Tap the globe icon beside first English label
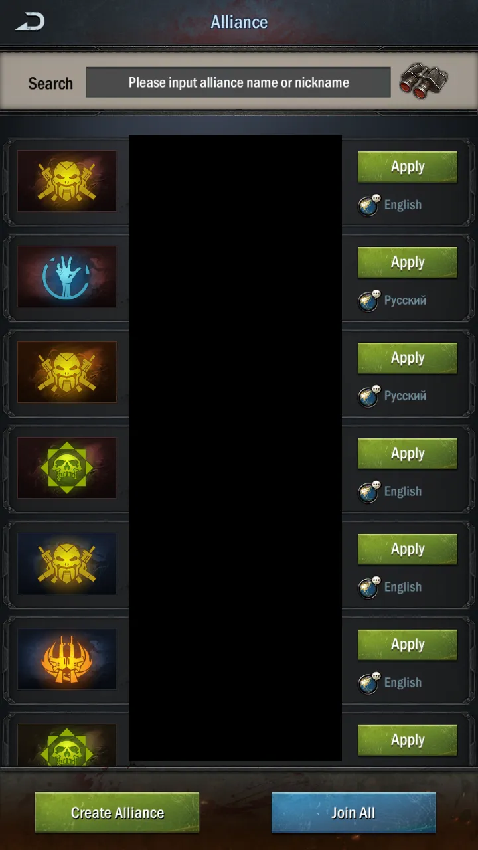This screenshot has height=850, width=478. 370,205
